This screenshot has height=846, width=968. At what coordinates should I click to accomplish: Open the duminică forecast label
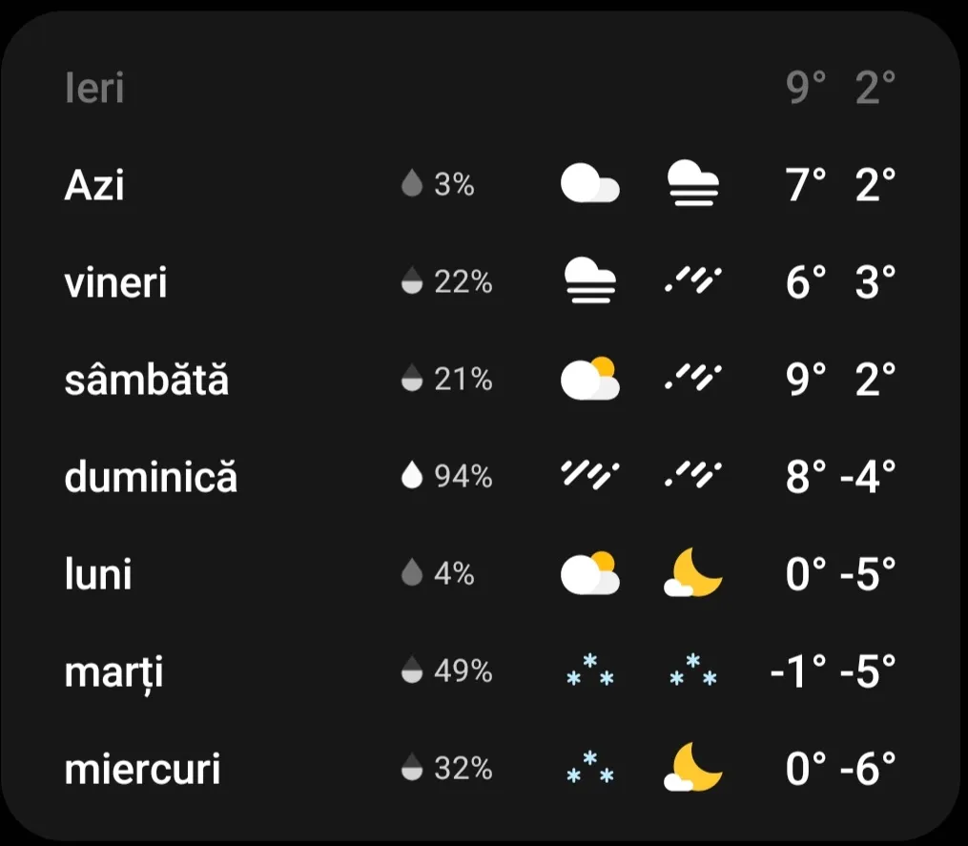(x=151, y=476)
